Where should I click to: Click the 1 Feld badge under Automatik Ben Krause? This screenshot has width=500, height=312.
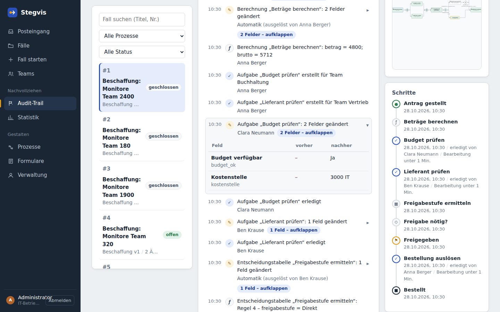click(x=264, y=288)
